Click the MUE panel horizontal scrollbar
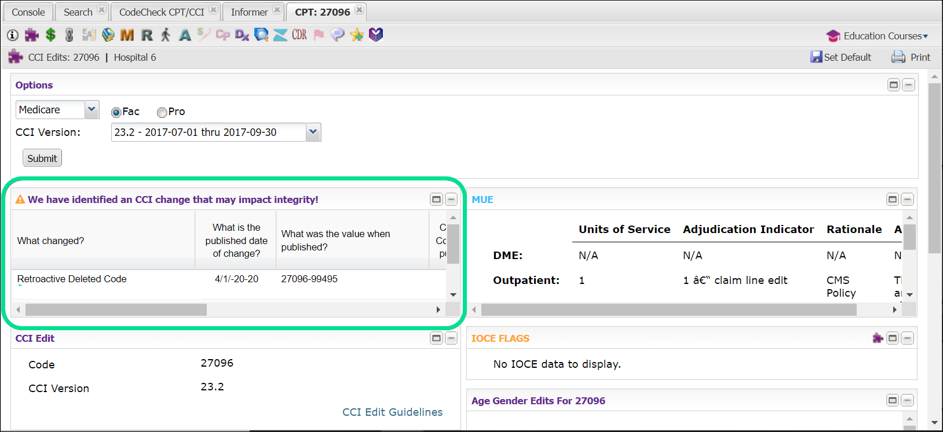Image resolution: width=943 pixels, height=432 pixels. coord(668,310)
